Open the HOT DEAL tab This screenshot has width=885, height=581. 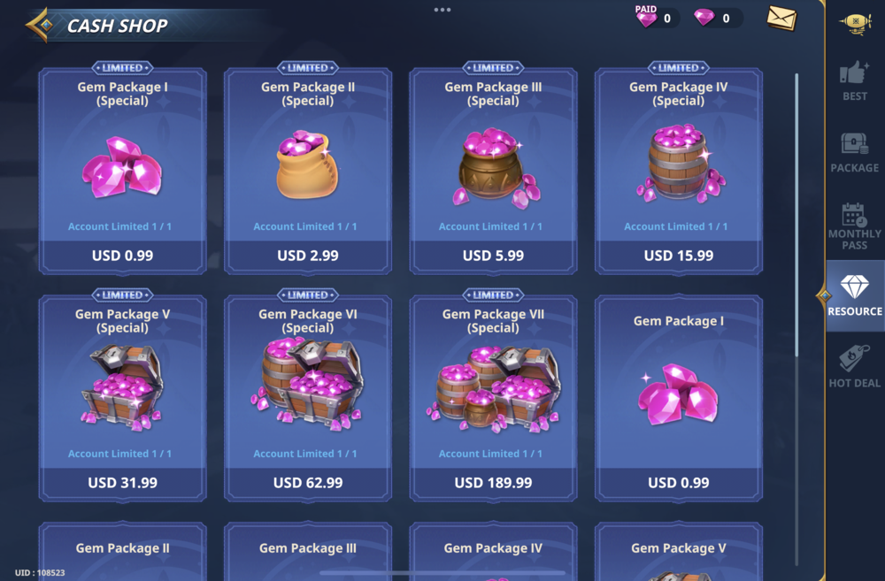(x=855, y=367)
